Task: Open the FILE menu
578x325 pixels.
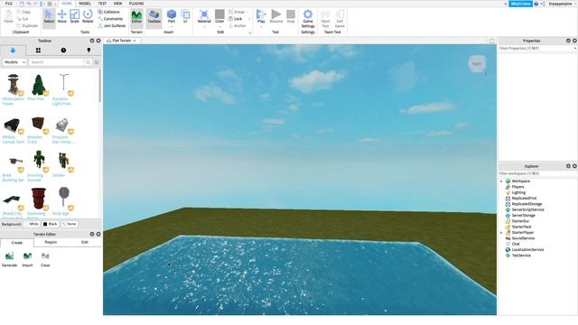Action: 8,4
